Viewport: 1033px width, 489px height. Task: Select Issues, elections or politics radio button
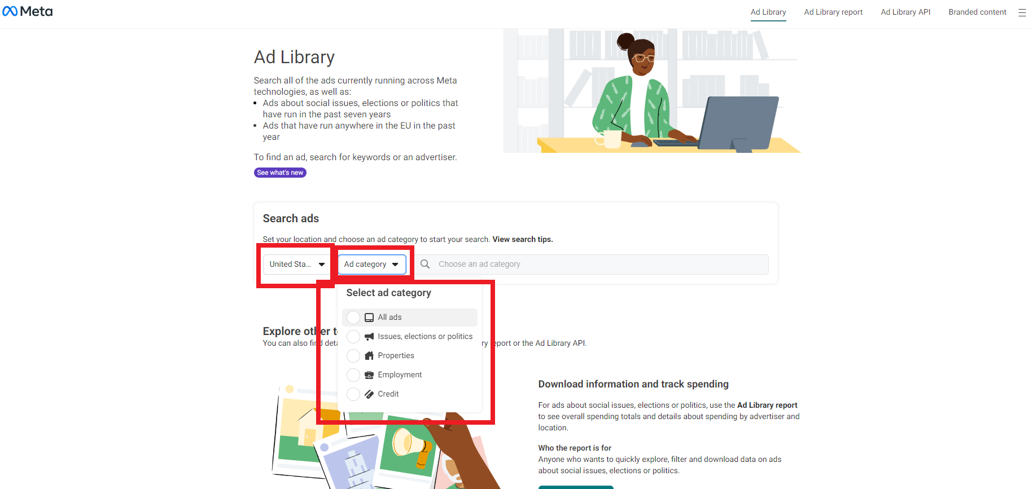point(353,337)
